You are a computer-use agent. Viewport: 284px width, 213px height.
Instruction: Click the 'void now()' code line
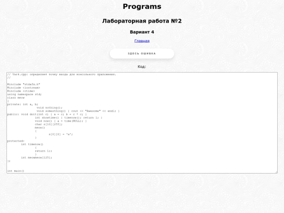click(x=60, y=121)
